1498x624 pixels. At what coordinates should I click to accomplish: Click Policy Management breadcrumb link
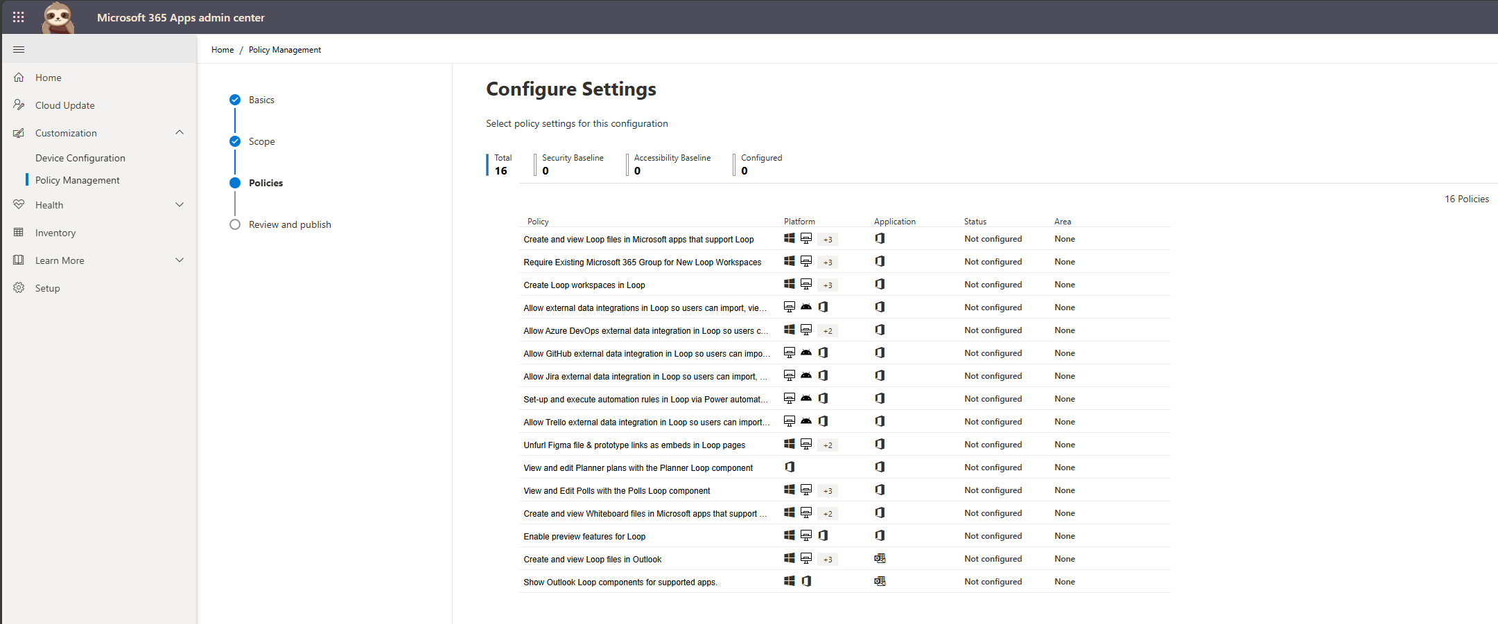pyautogui.click(x=285, y=50)
